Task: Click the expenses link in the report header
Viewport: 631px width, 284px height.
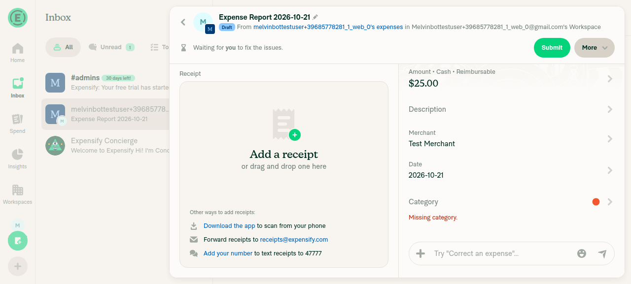Action: click(x=328, y=27)
